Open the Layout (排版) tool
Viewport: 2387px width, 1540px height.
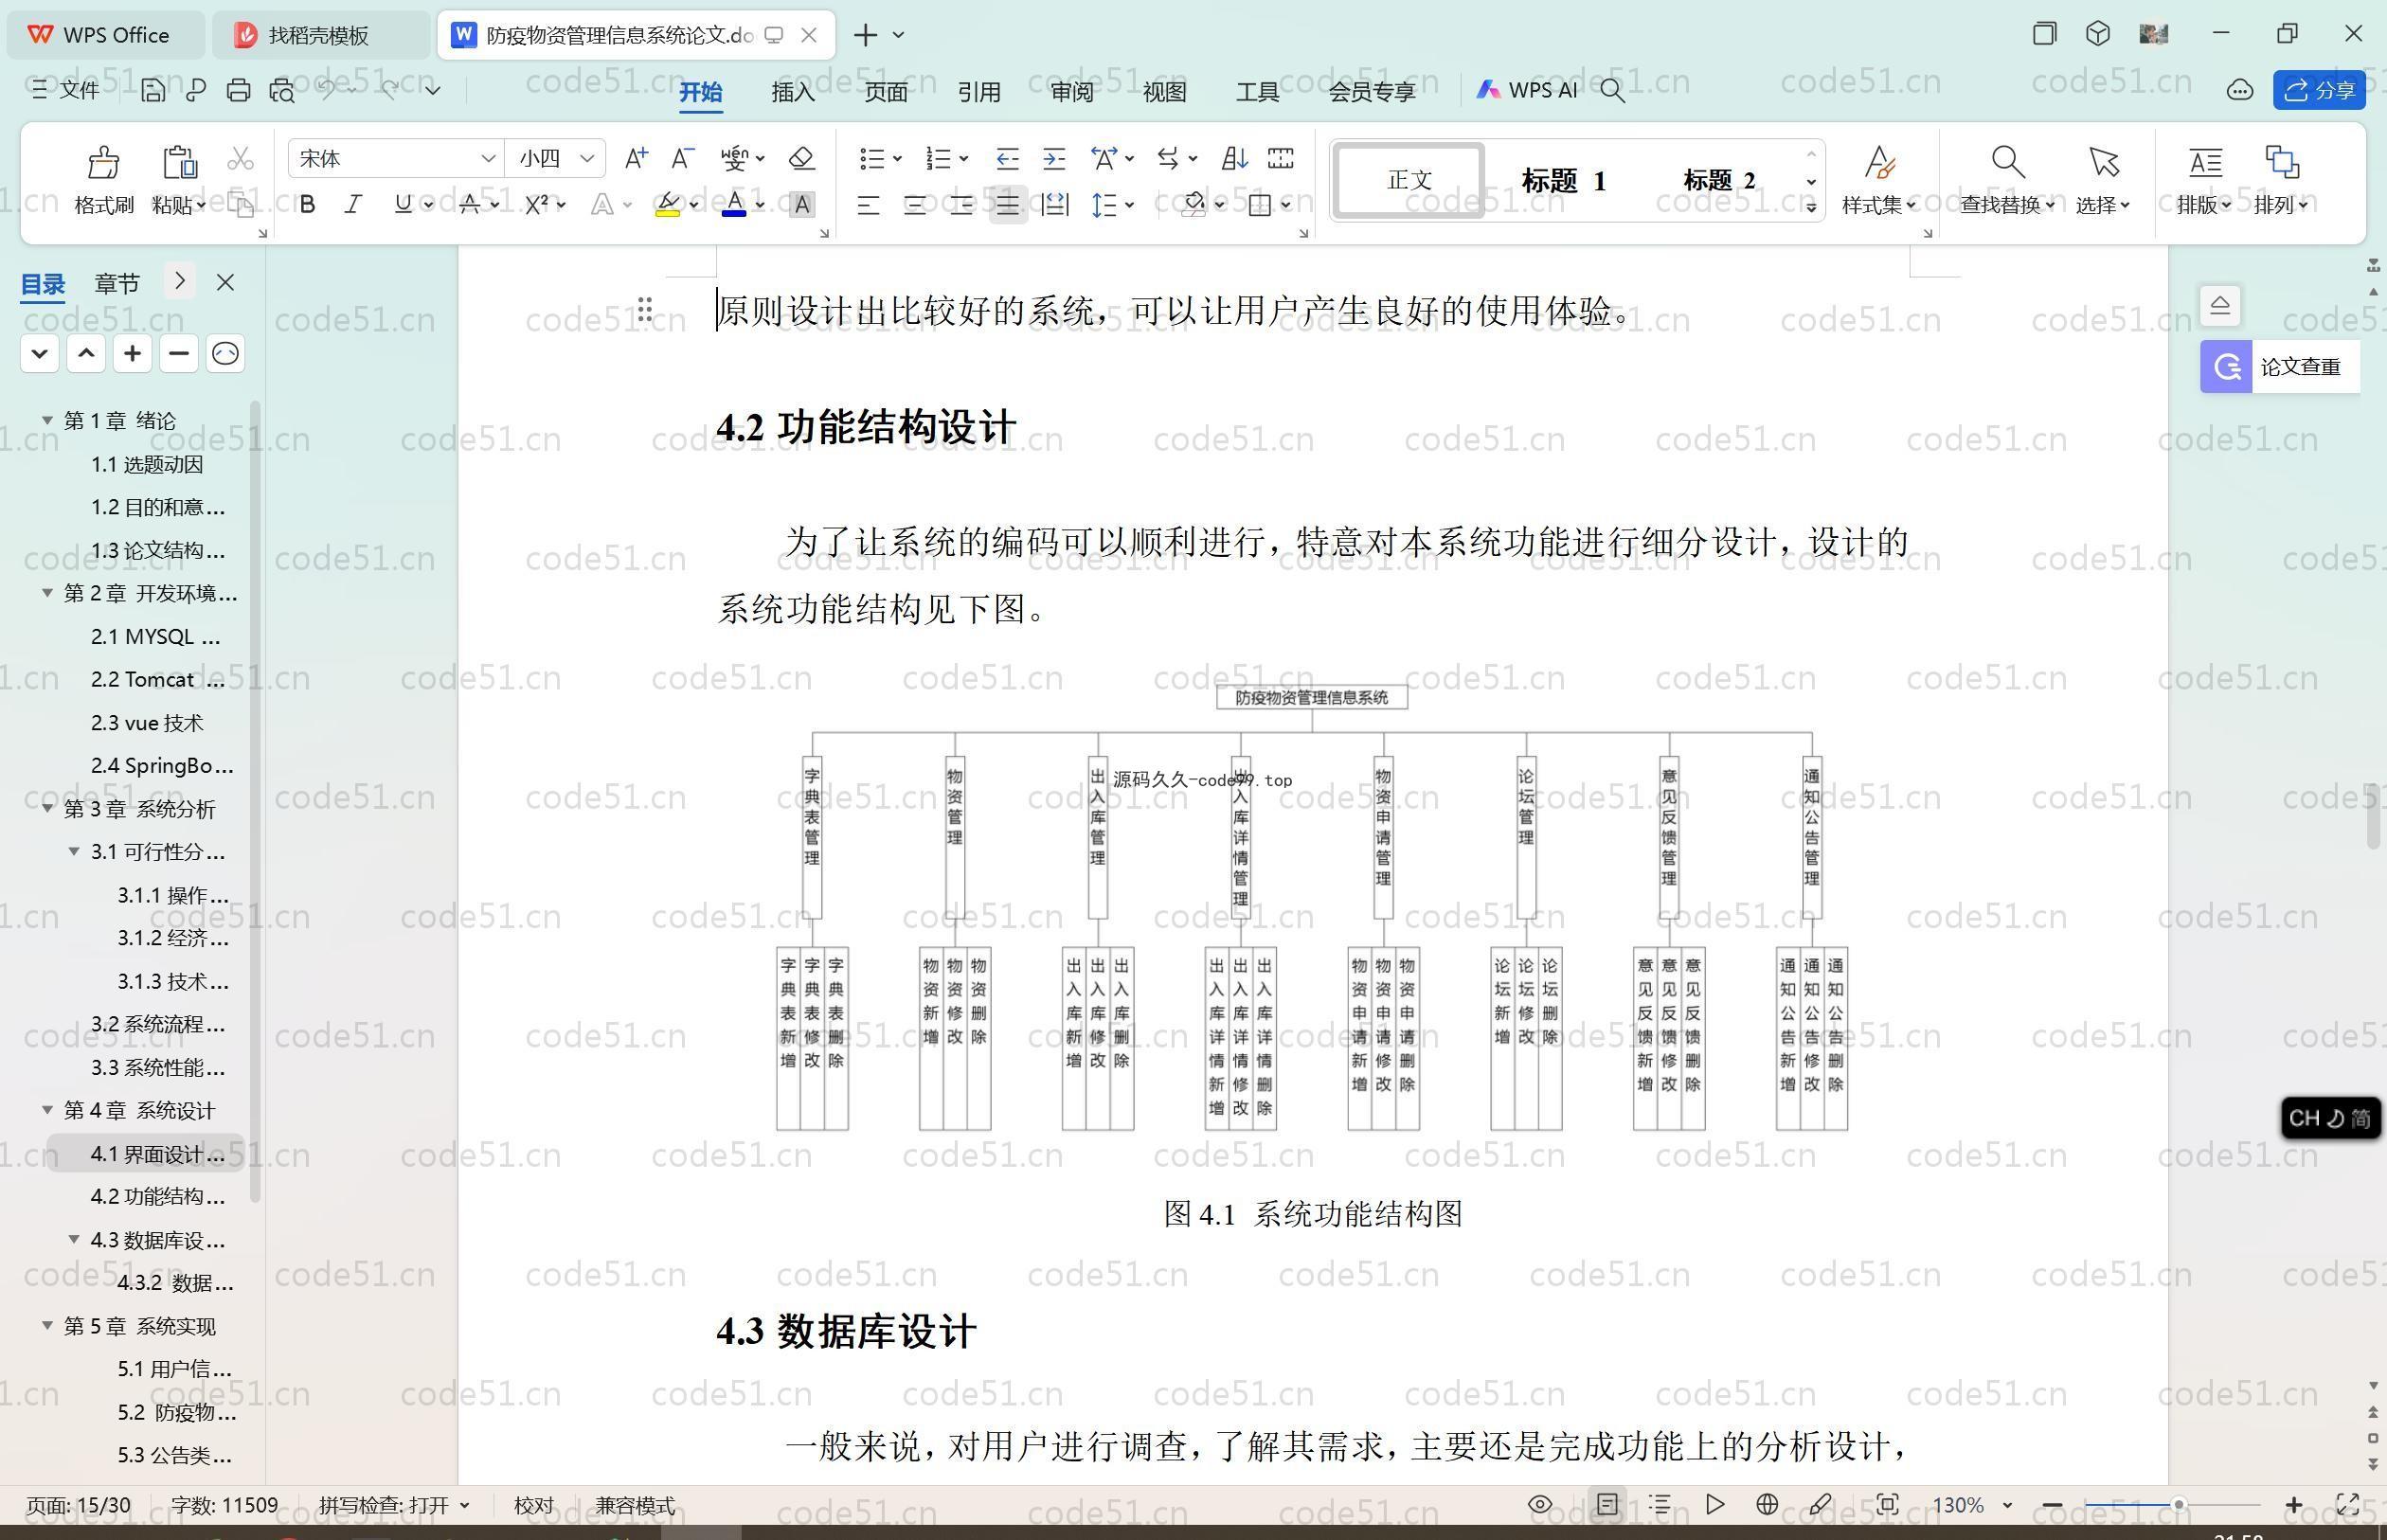(x=2204, y=180)
